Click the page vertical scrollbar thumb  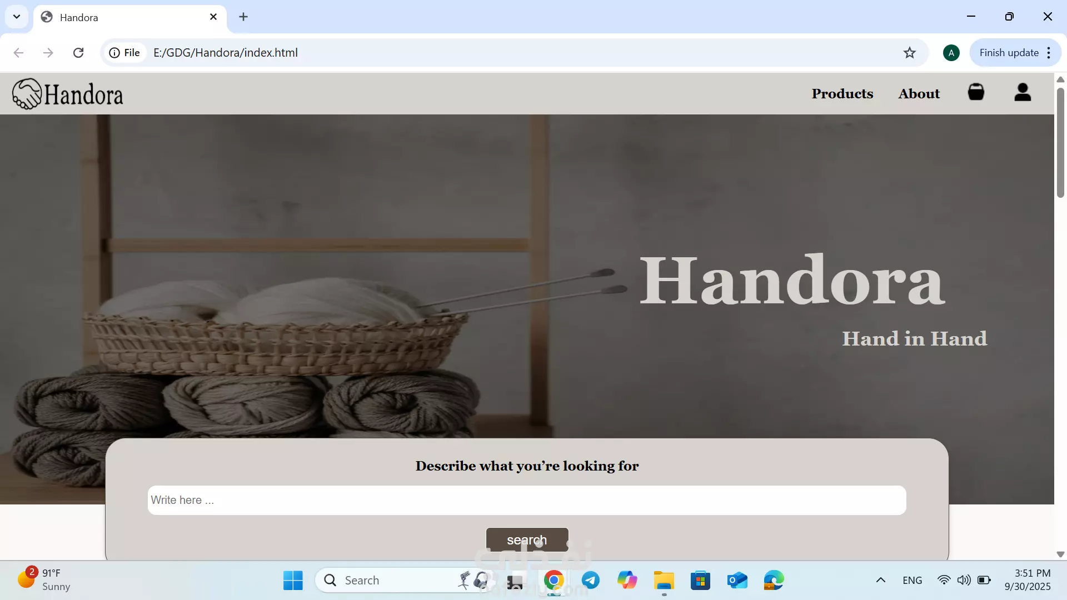[1060, 143]
